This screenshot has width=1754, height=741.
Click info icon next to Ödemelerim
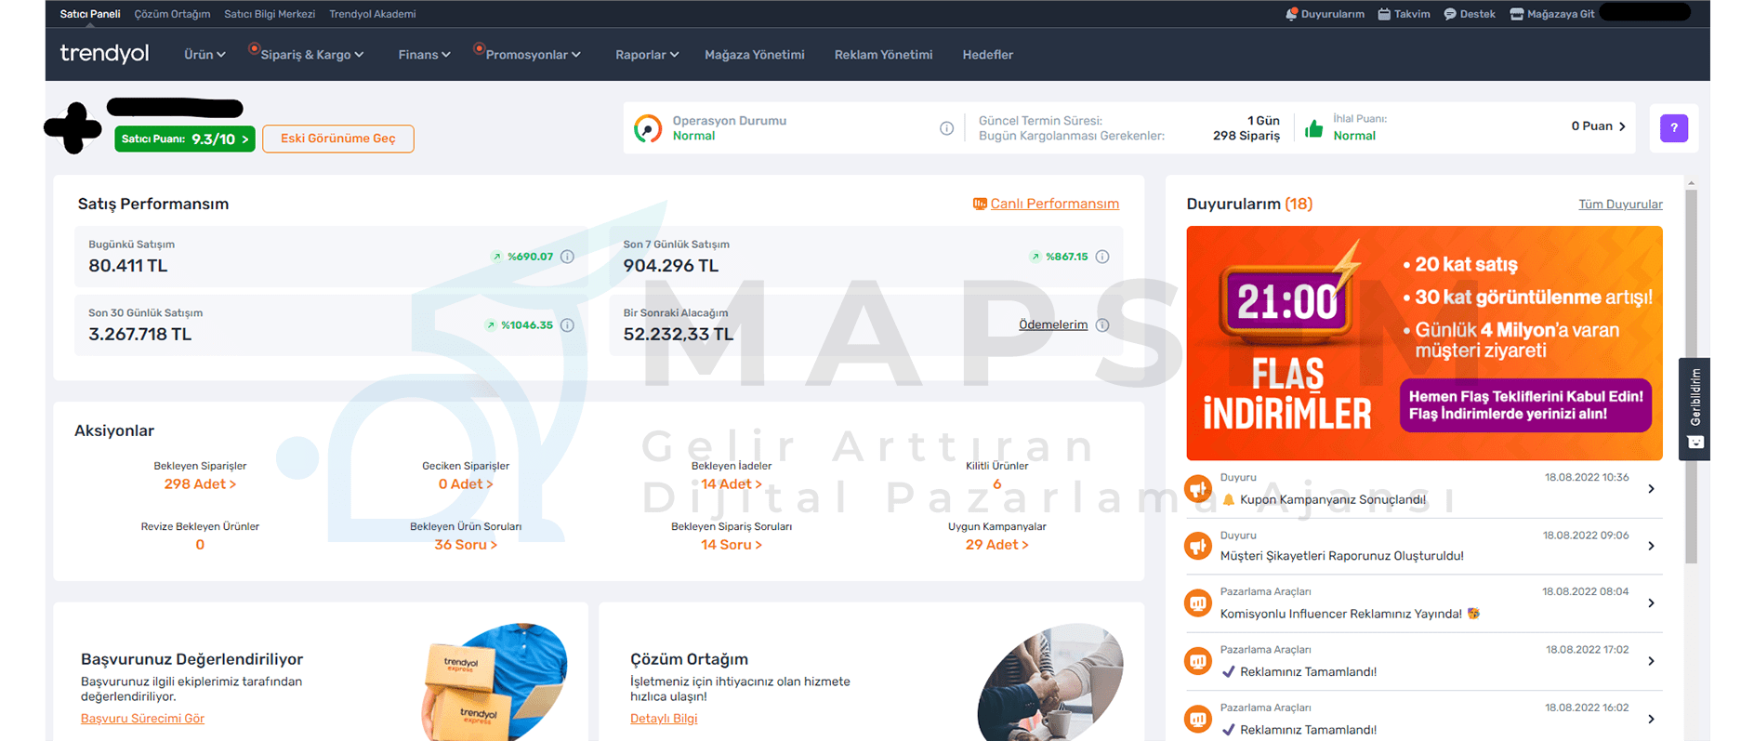pos(1102,325)
